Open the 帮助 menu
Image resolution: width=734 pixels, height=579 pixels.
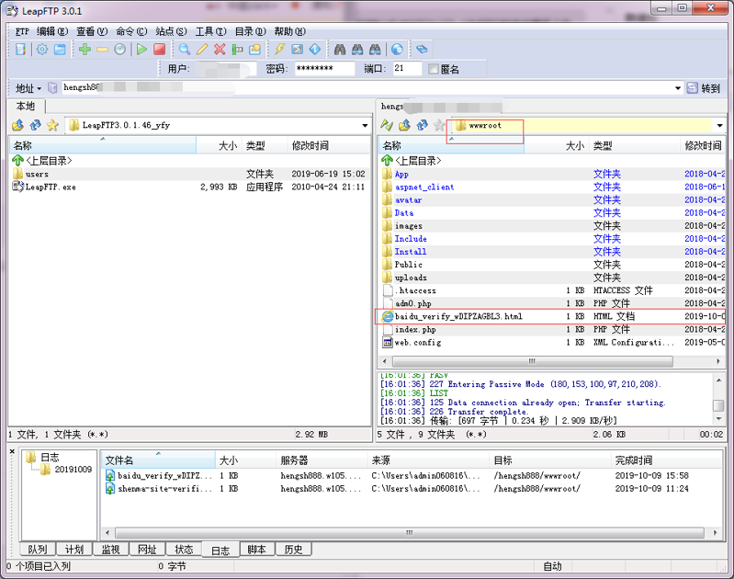289,31
